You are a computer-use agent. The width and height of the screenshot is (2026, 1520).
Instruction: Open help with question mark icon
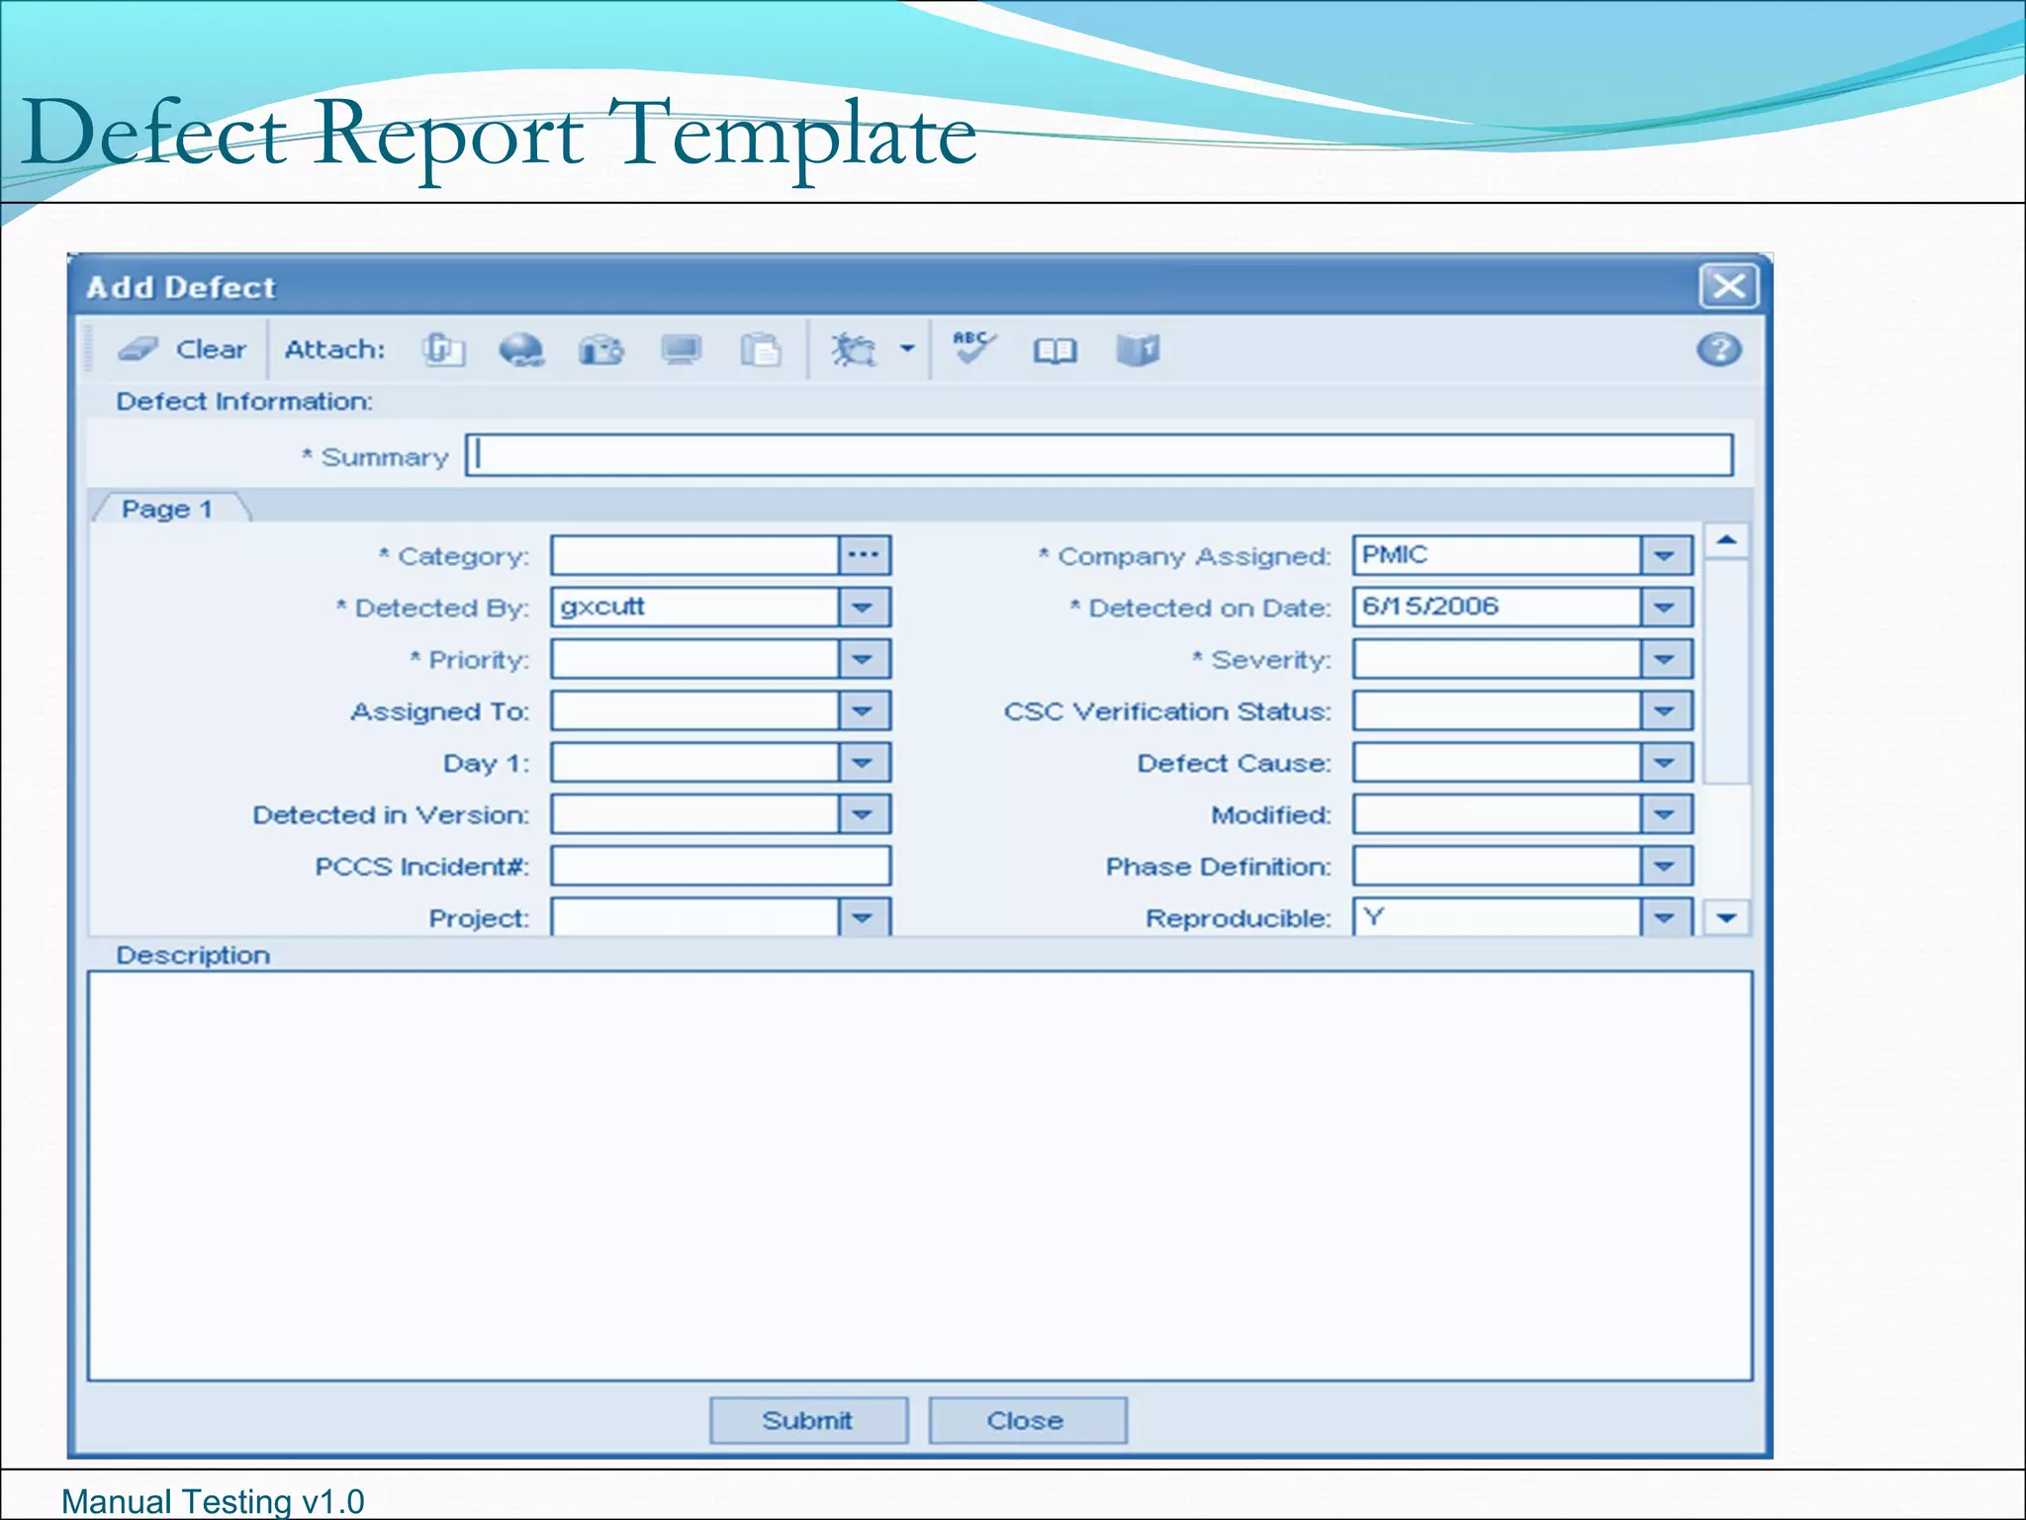(1719, 349)
